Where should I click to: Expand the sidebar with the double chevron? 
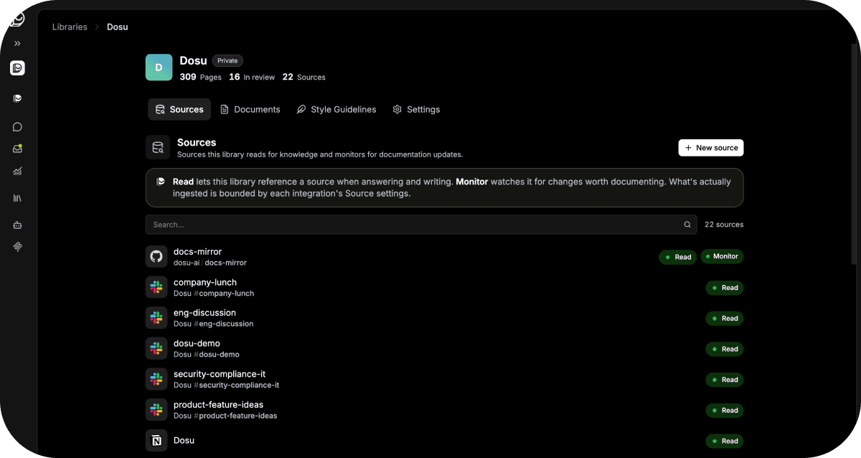17,44
